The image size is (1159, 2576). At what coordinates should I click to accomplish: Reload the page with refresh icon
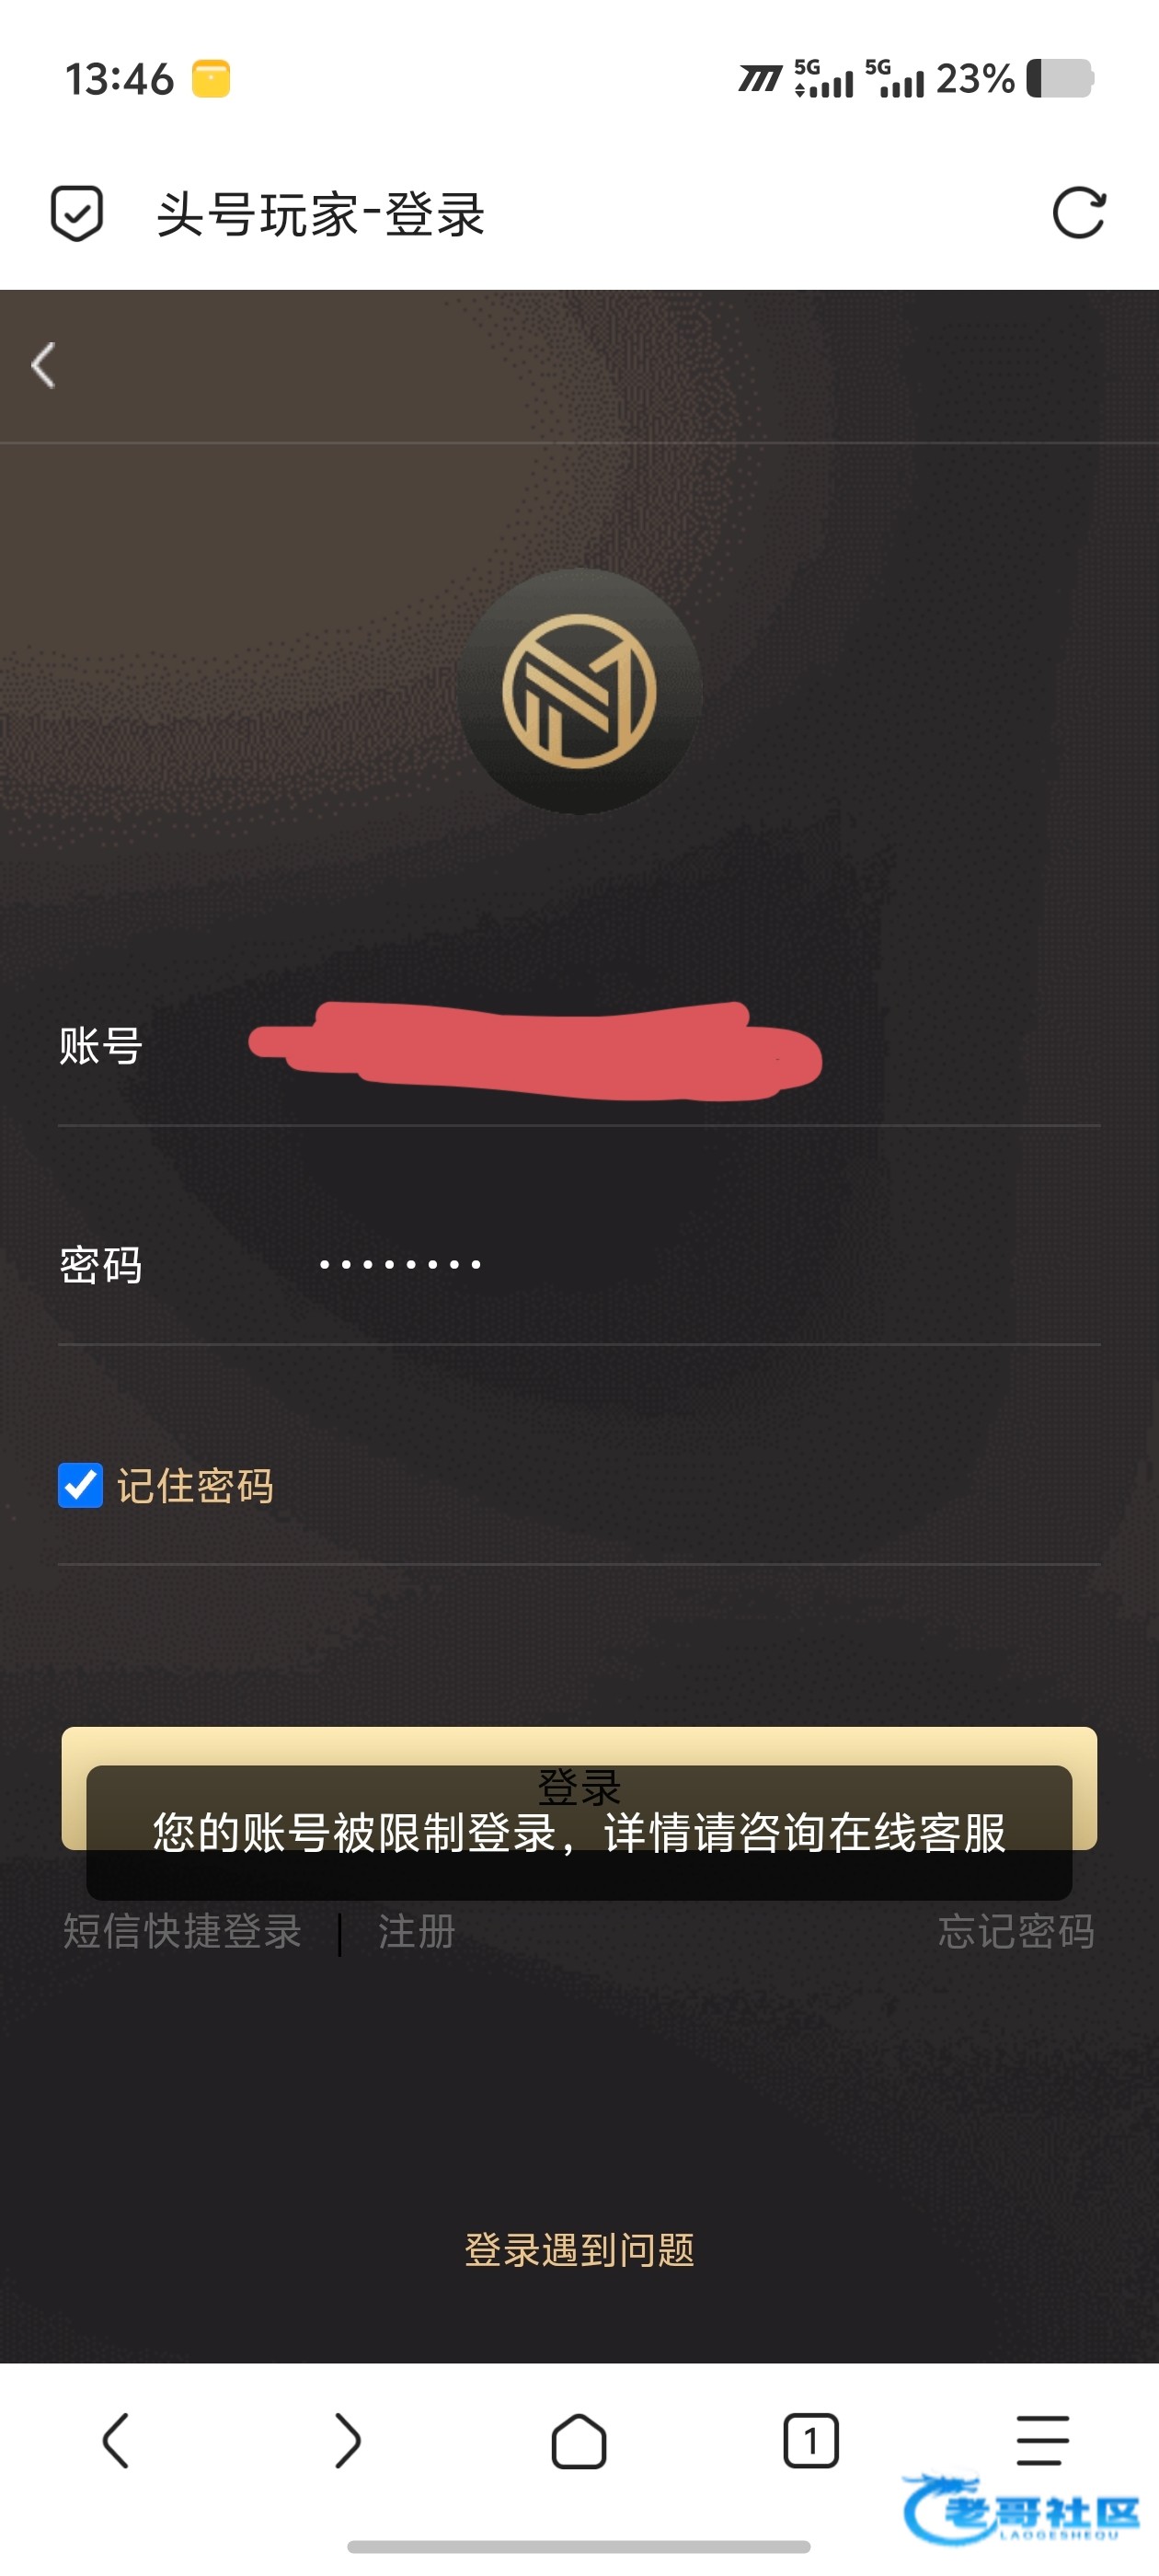(x=1079, y=213)
